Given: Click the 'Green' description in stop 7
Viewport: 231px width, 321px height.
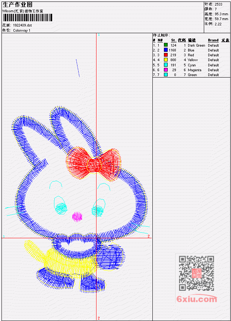Looking at the screenshot, I should (192, 75).
